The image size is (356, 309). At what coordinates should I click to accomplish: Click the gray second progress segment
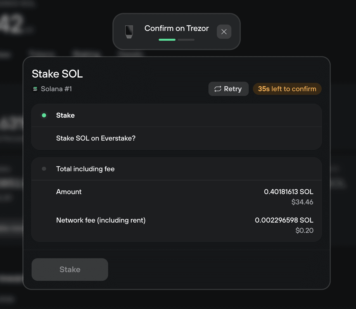click(186, 40)
